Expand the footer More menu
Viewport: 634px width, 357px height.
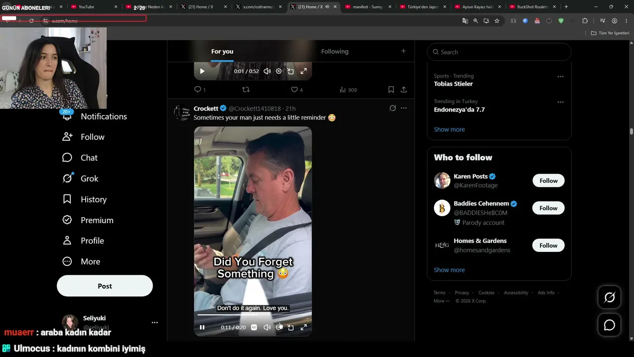coord(441,301)
